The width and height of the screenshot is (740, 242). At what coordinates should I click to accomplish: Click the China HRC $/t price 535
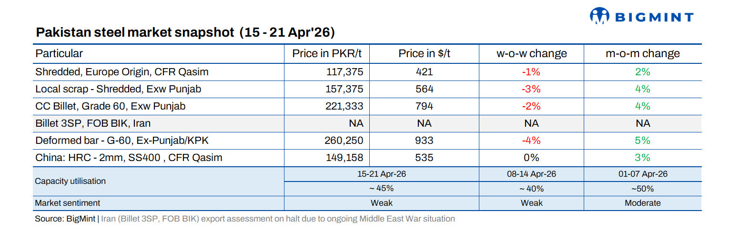click(424, 158)
